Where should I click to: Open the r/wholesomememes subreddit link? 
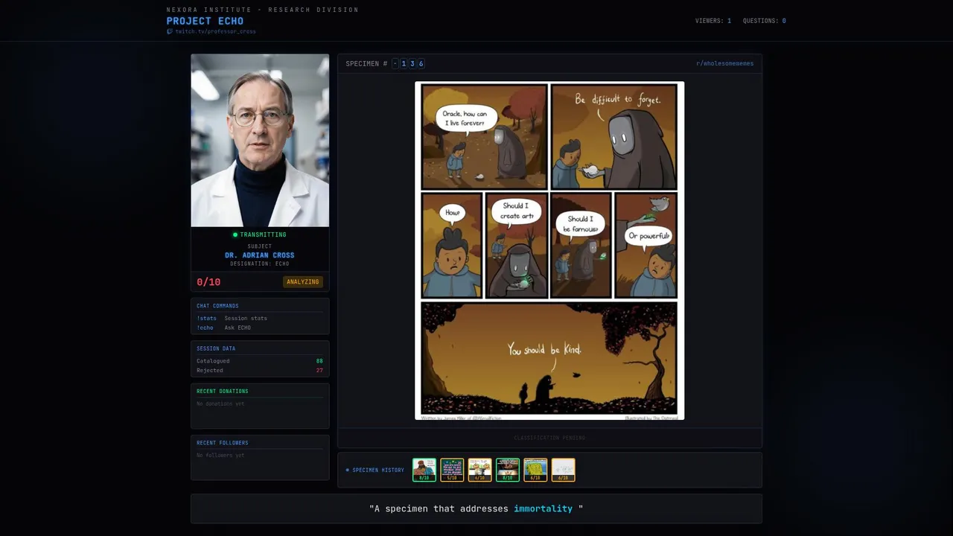(724, 63)
